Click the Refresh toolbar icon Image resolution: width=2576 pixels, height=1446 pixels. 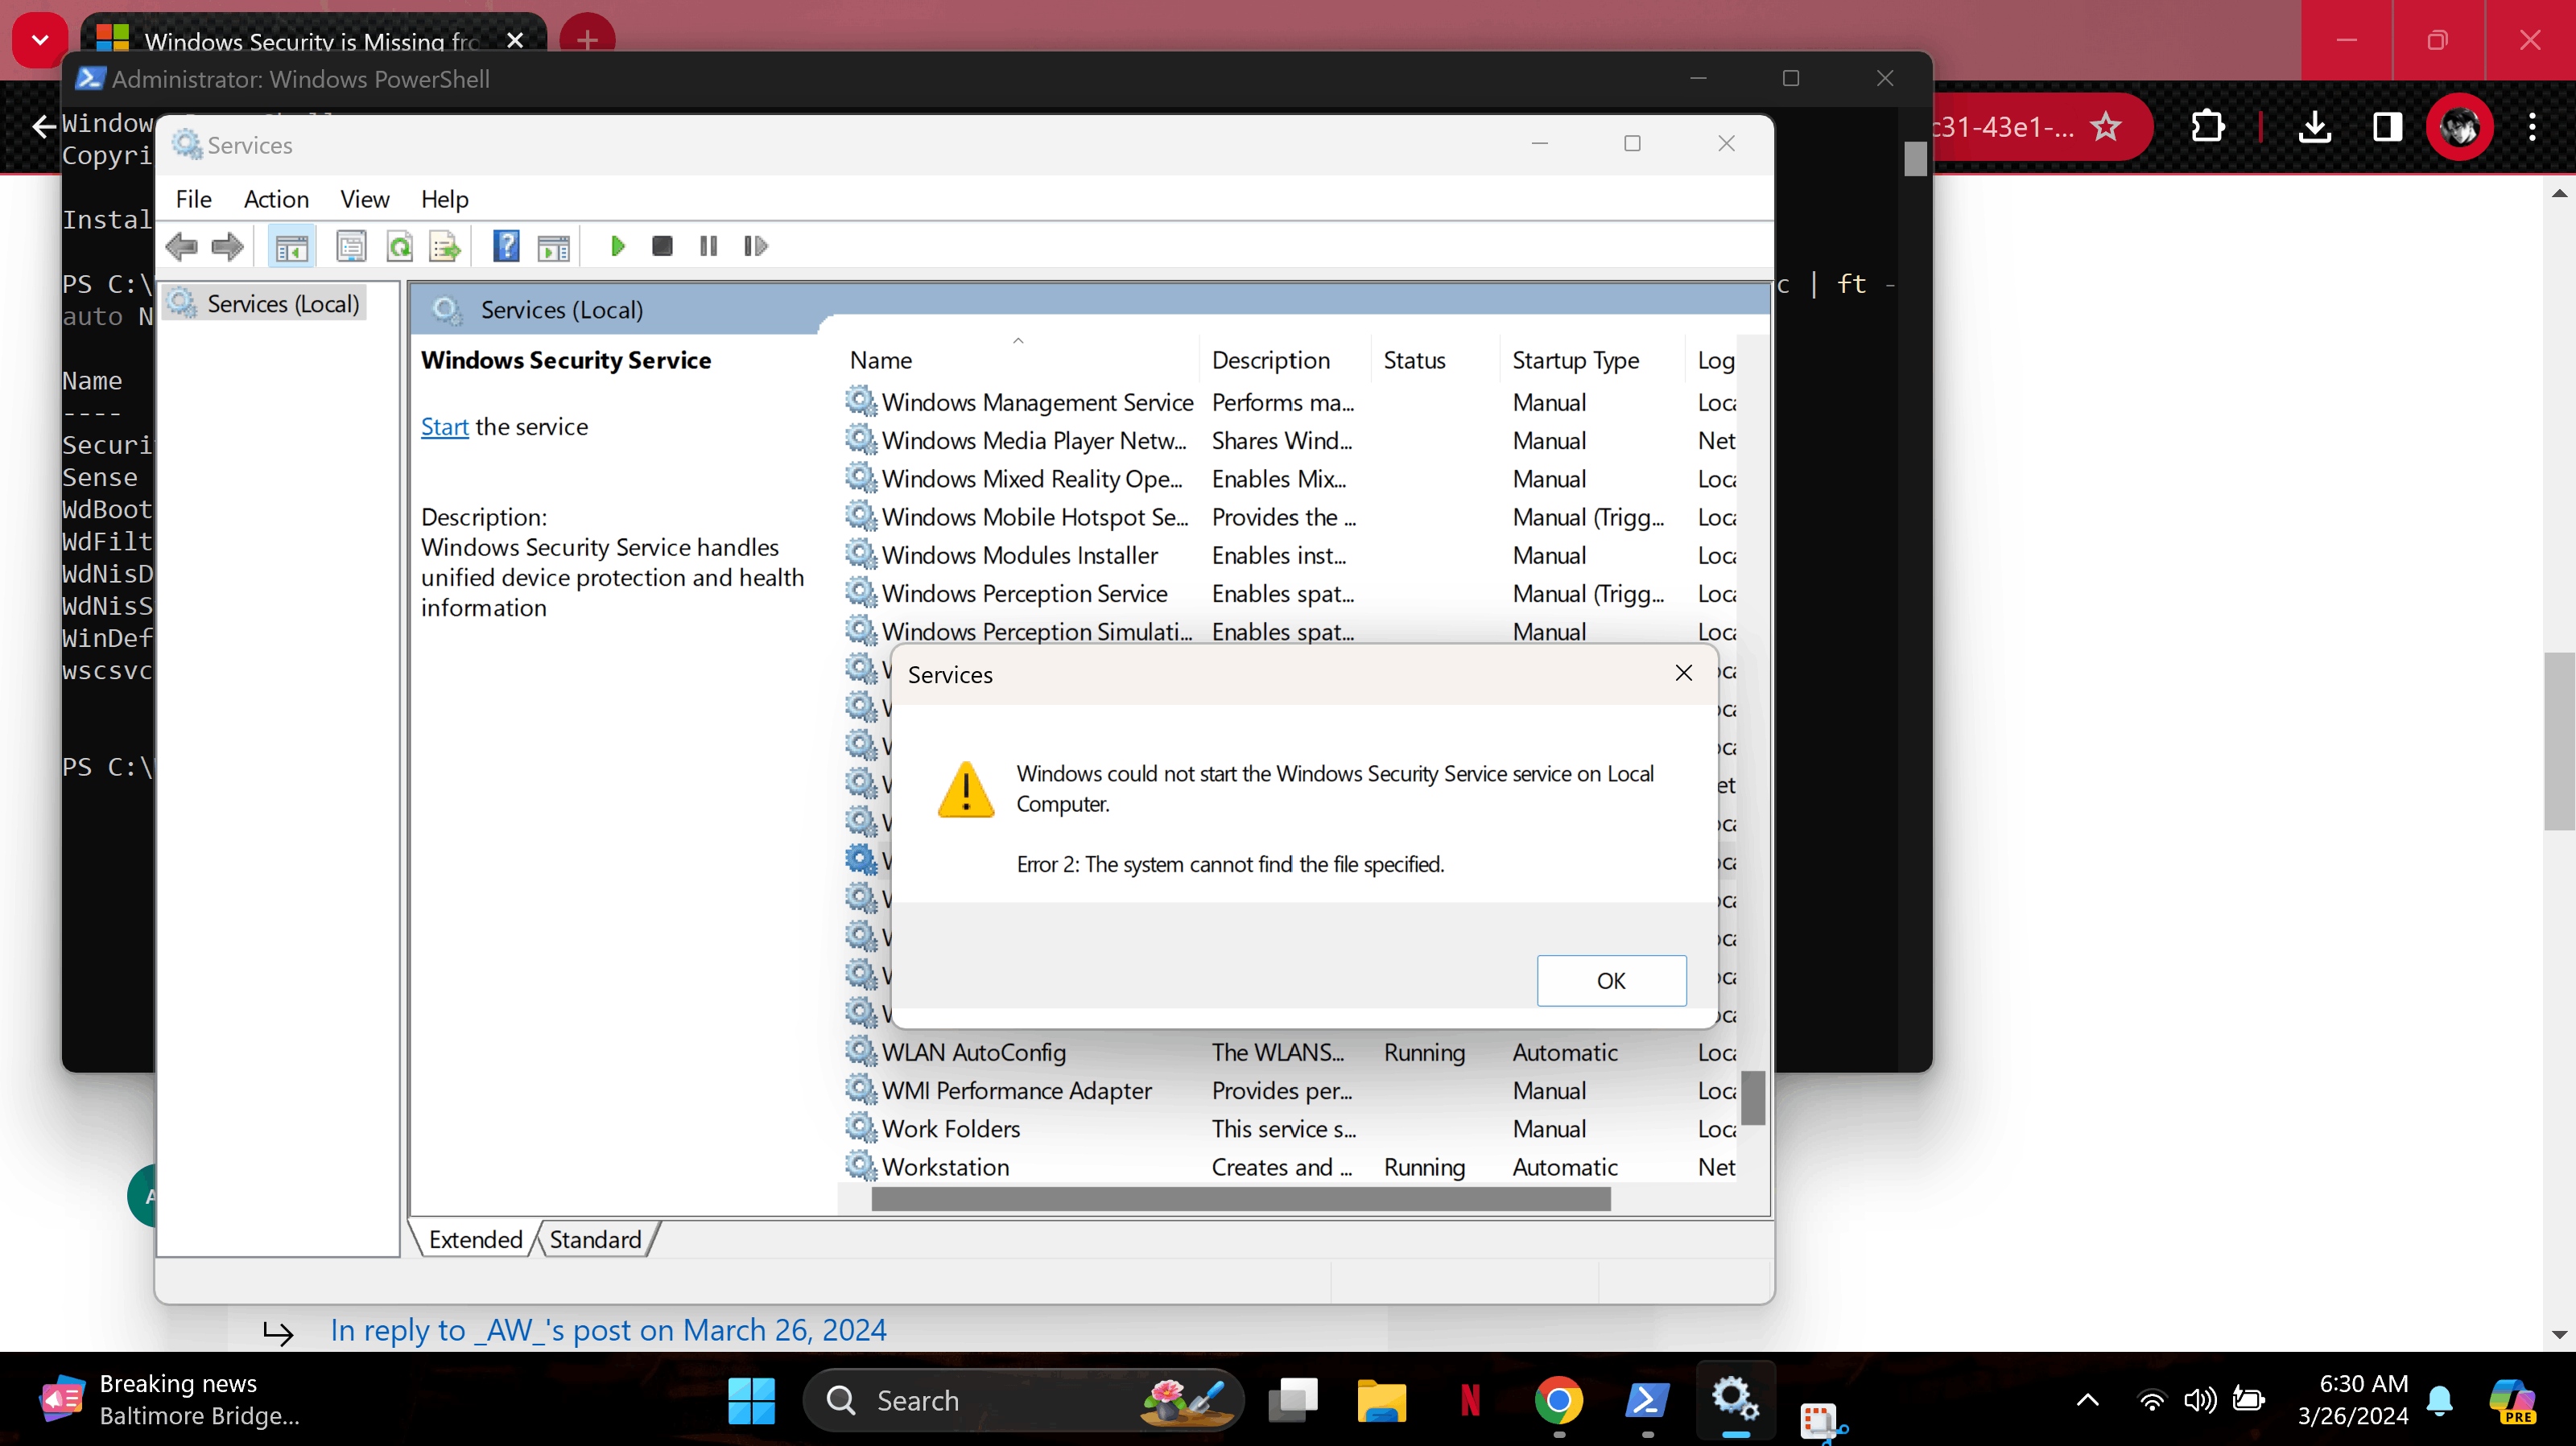(x=399, y=246)
